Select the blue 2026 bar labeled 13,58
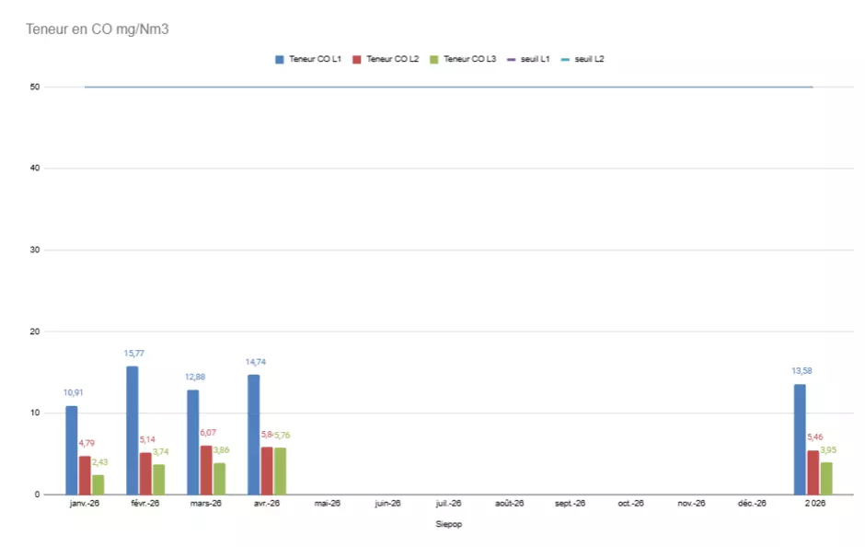 click(x=800, y=439)
